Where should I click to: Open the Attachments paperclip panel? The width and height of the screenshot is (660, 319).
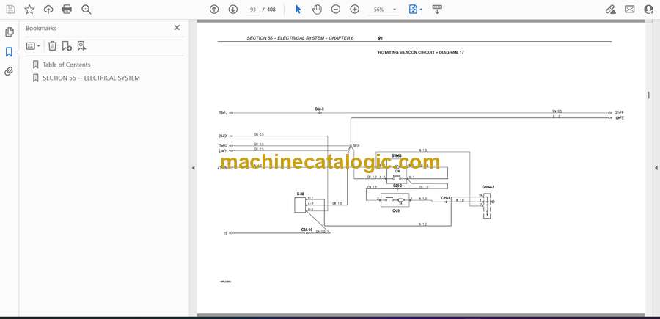tap(9, 71)
